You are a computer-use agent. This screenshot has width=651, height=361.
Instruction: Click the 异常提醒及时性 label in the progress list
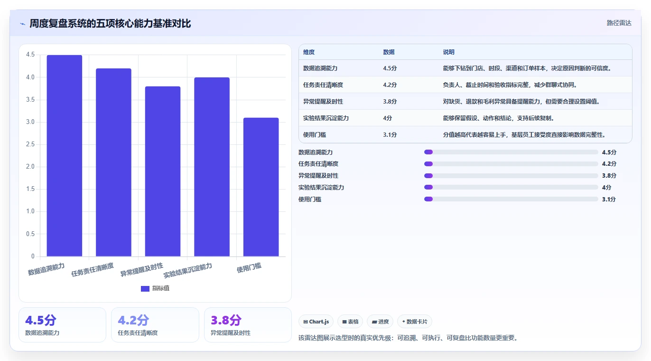click(318, 176)
